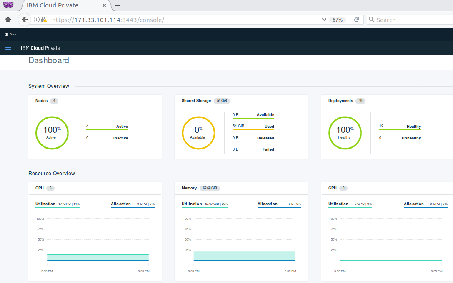Image resolution: width=453 pixels, height=283 pixels.
Task: Click the Dashboard page heading
Action: (x=49, y=60)
